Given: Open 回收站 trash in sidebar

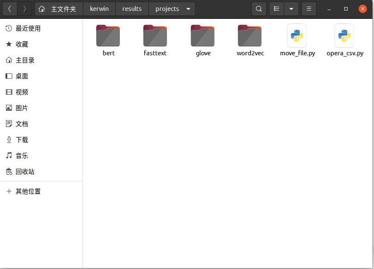Looking at the screenshot, I should coord(41,172).
